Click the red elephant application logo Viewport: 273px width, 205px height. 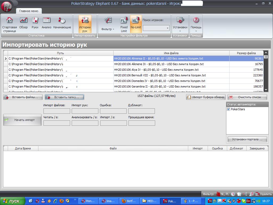coord(6,6)
